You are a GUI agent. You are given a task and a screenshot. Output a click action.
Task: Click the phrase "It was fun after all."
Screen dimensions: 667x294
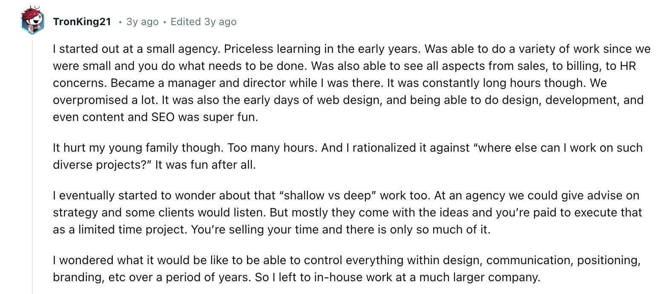pyautogui.click(x=205, y=164)
